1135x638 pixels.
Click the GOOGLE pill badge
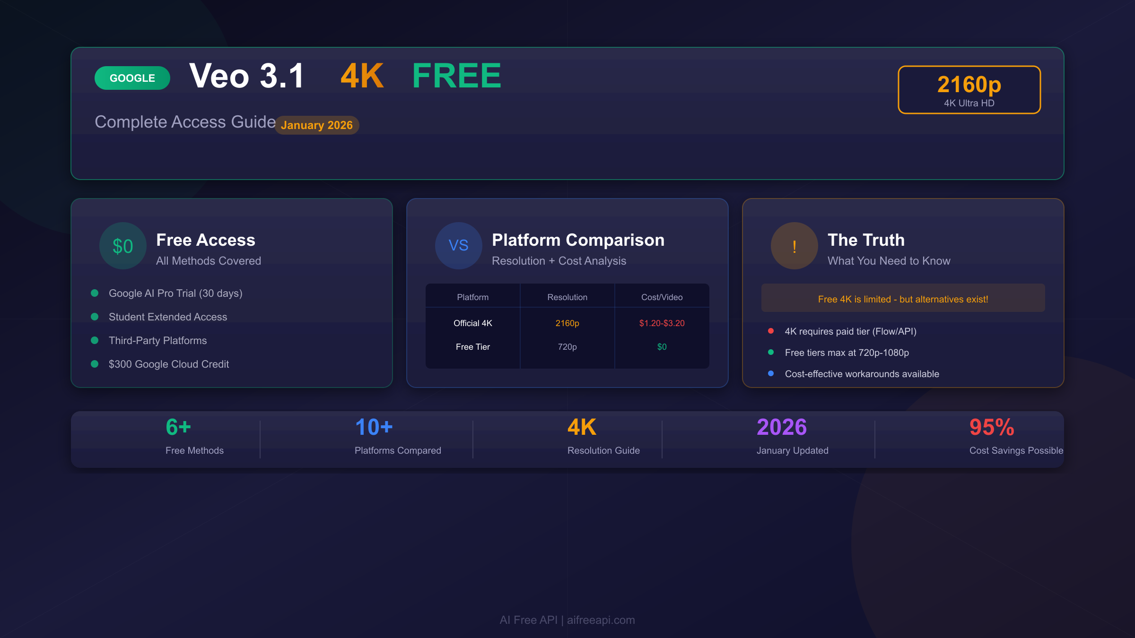point(132,78)
